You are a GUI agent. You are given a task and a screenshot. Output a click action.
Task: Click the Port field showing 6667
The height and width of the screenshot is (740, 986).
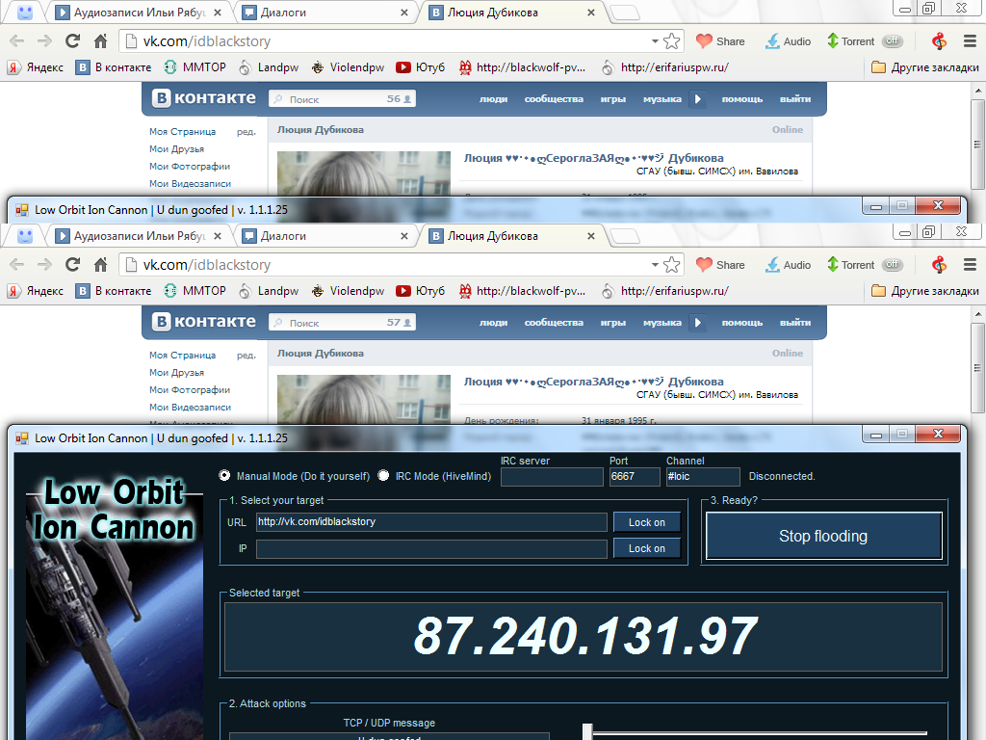point(635,476)
